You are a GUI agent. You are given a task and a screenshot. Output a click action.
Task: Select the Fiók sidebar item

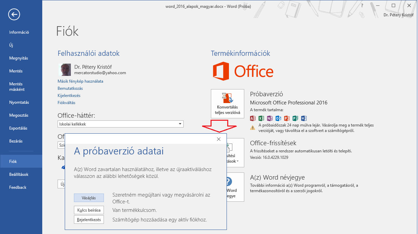click(x=21, y=162)
